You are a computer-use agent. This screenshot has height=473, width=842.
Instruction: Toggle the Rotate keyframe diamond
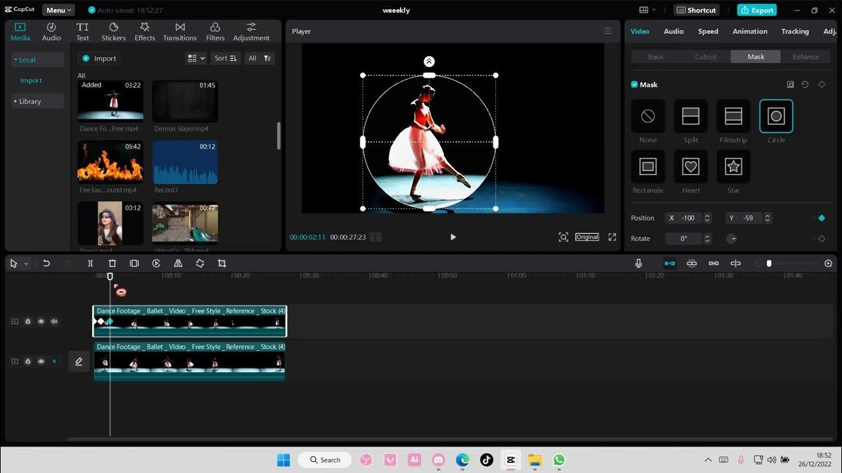point(822,238)
